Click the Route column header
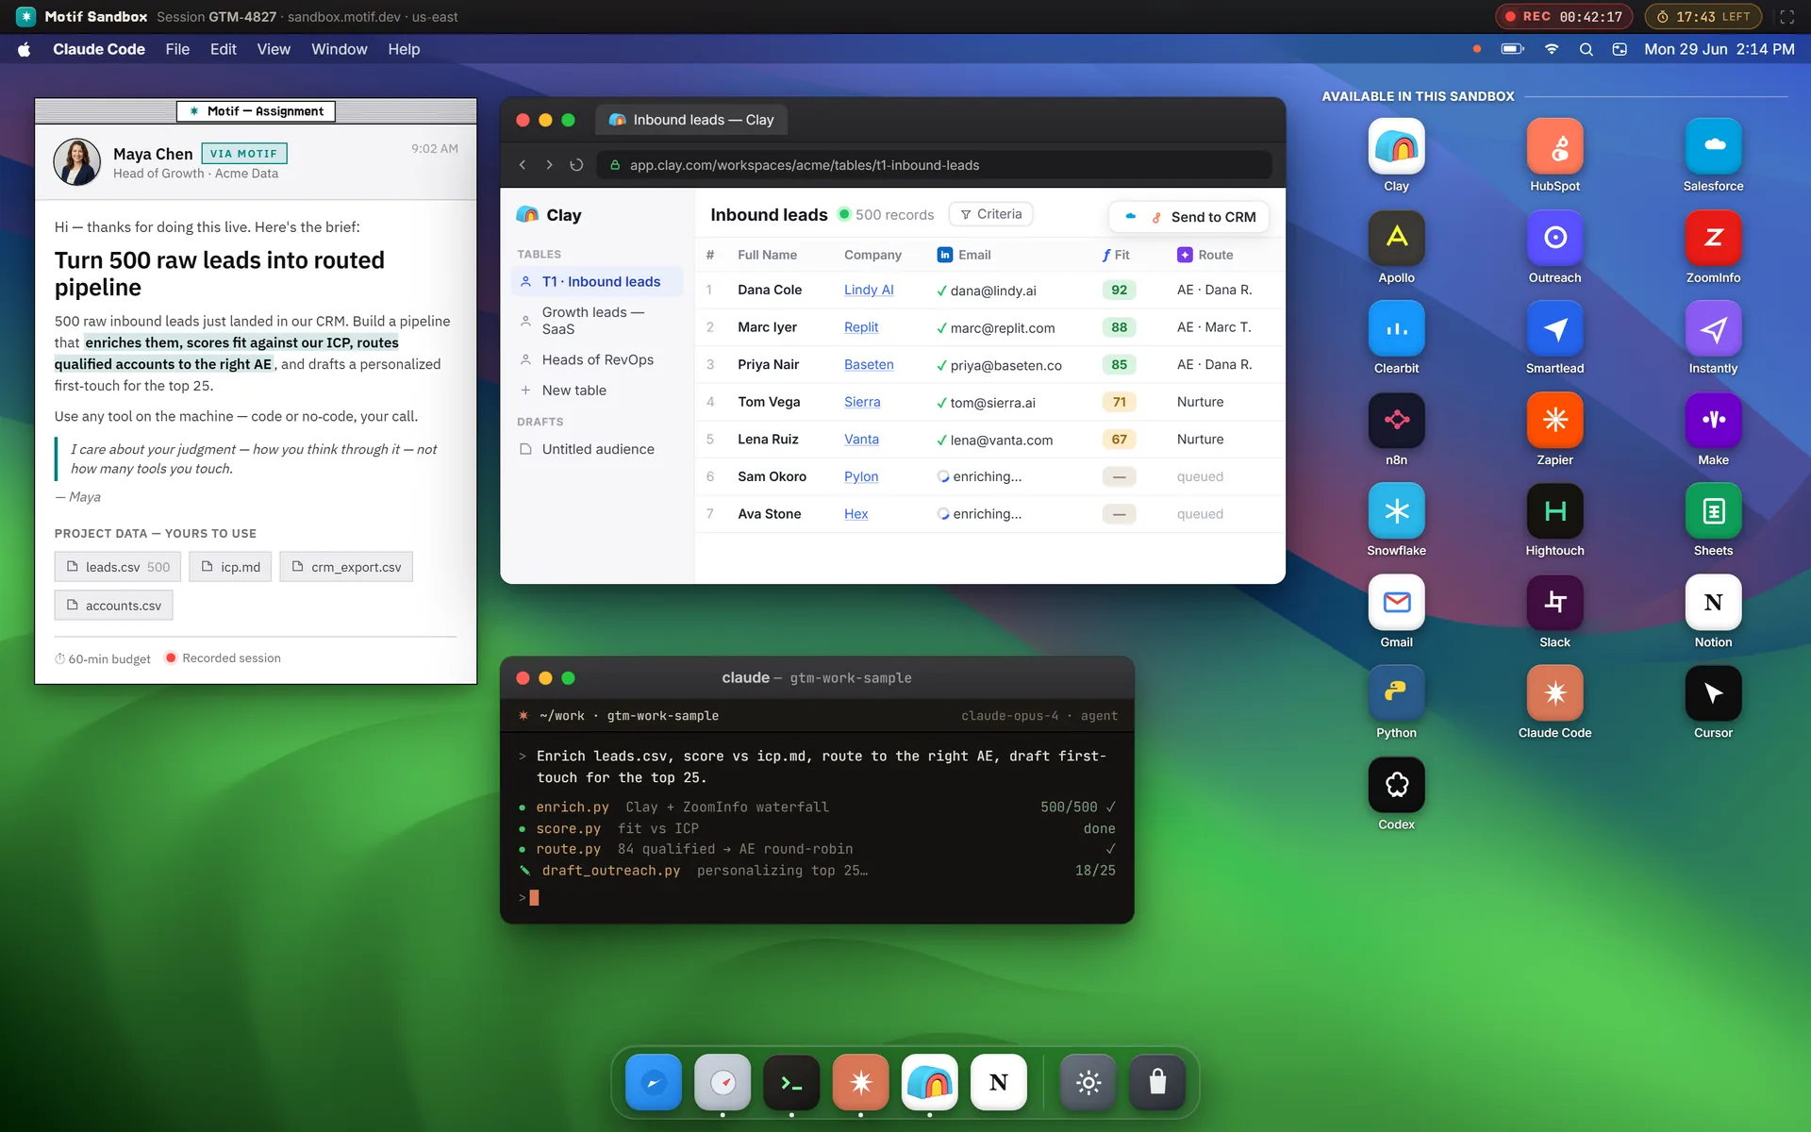 (x=1205, y=255)
